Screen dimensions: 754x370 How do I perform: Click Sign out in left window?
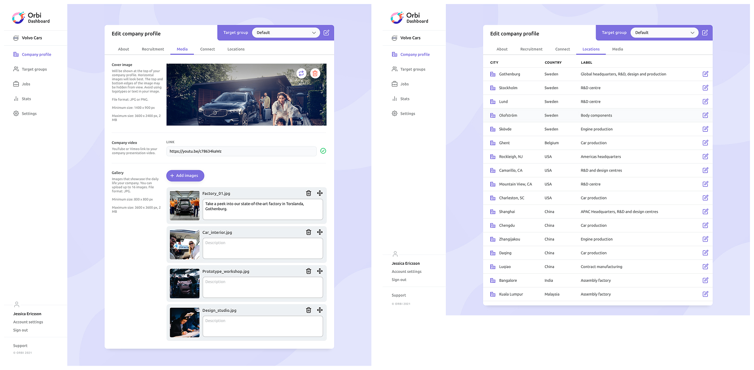(x=21, y=330)
